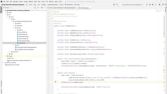This screenshot has width=167, height=94.
Task: Expand the target folder
Action: [x=5, y=56]
